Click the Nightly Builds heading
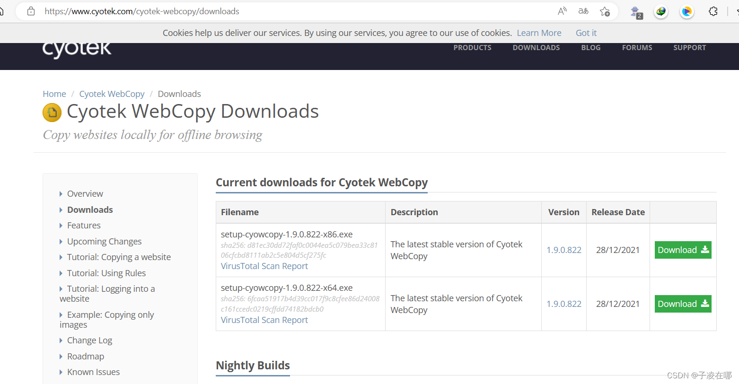 click(253, 366)
